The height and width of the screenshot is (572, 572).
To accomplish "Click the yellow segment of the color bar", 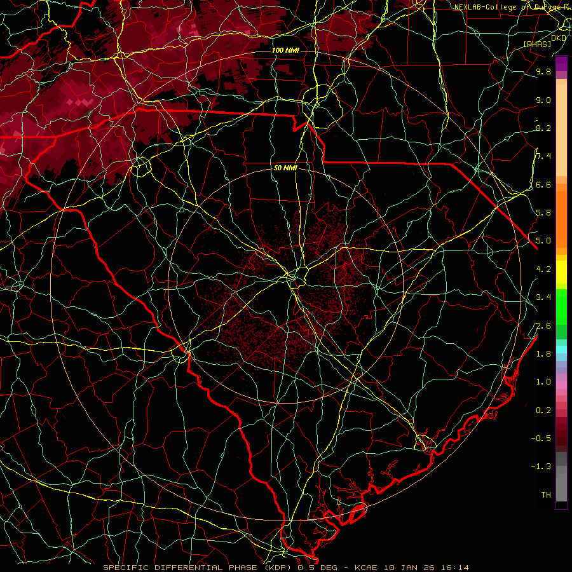I will point(561,272).
